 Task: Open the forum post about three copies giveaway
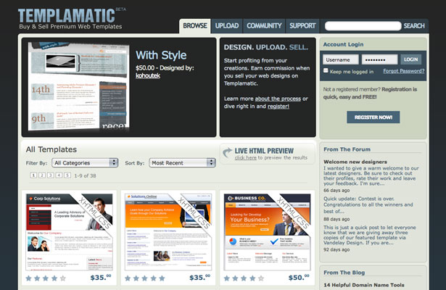click(x=369, y=235)
